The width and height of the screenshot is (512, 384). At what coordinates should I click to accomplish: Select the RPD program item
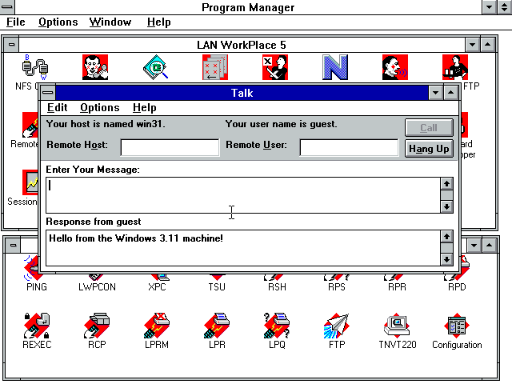point(457,286)
